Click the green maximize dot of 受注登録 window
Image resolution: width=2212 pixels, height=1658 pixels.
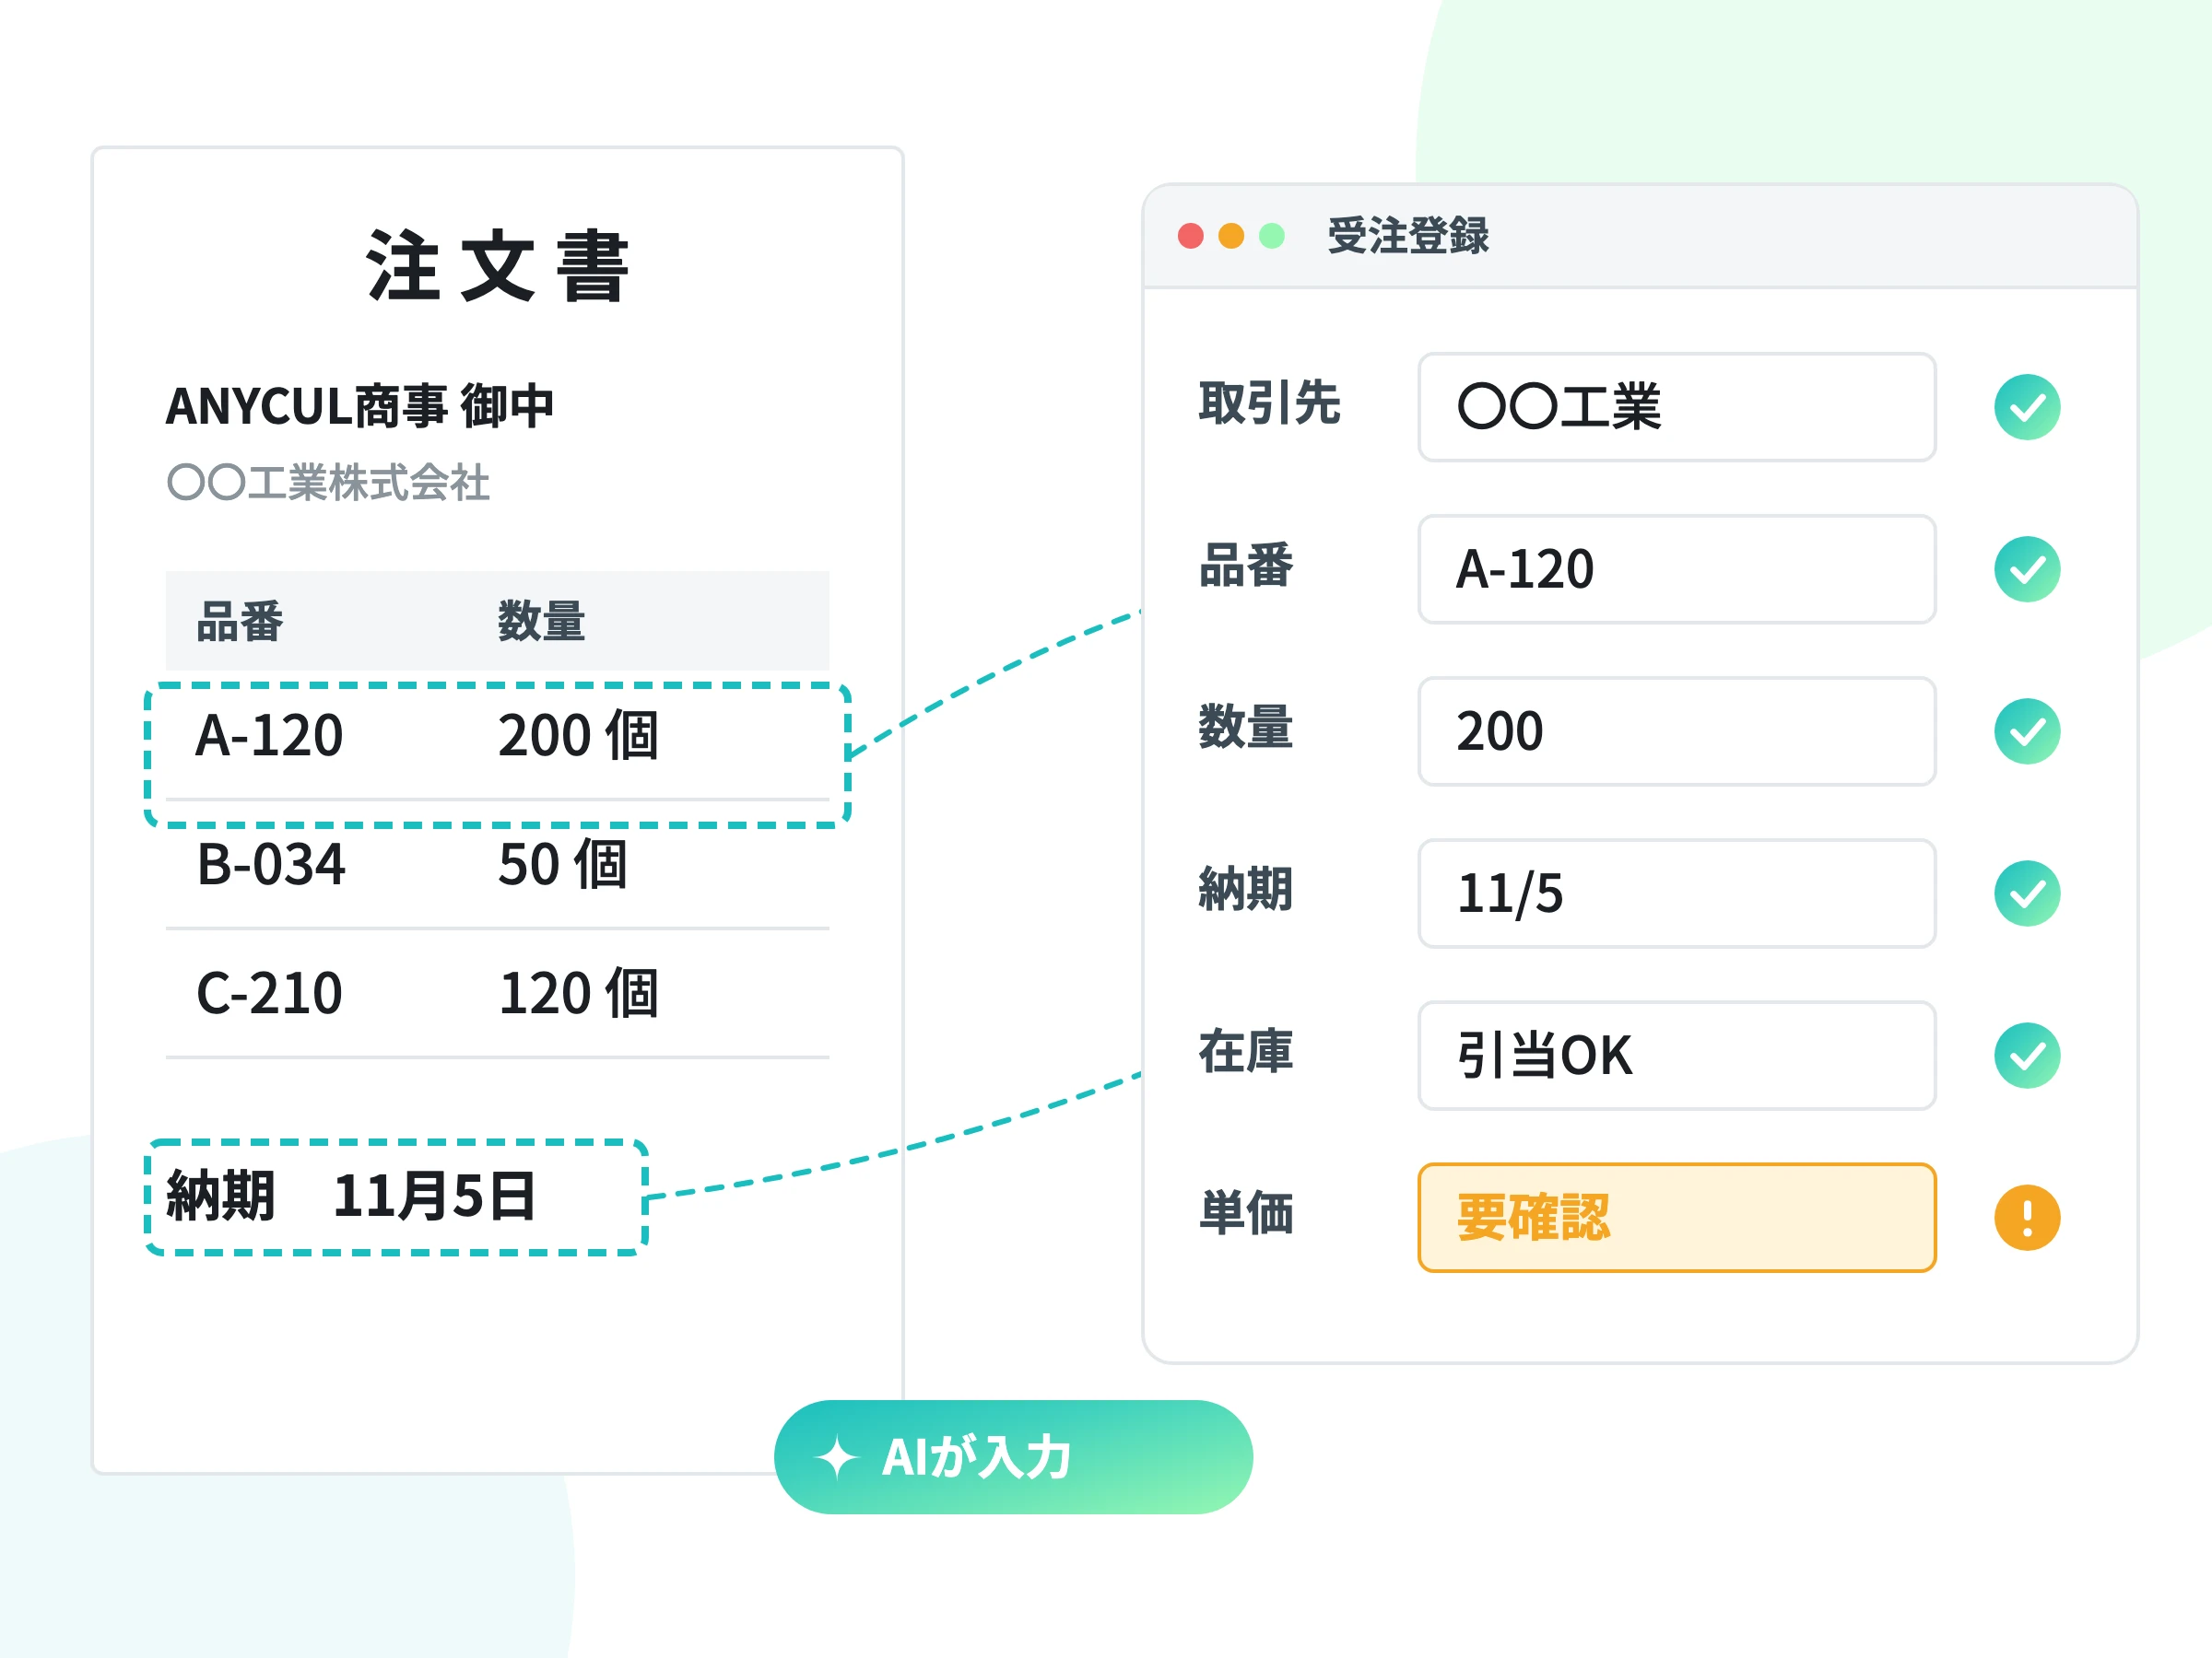1271,236
